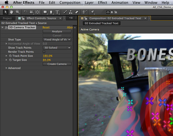Select the Brush tool
Image resolution: width=173 pixels, height=136 pixels.
65,12
